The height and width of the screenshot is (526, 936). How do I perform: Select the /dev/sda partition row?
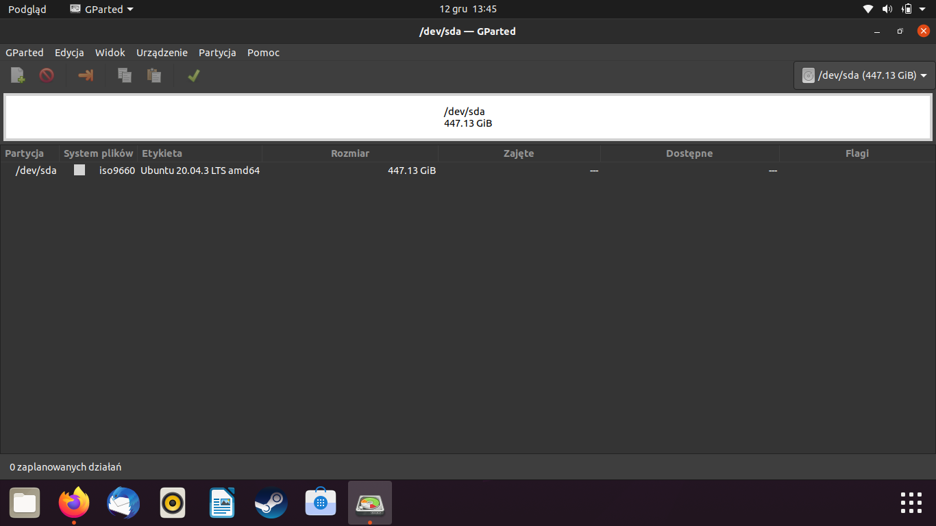tap(468, 171)
